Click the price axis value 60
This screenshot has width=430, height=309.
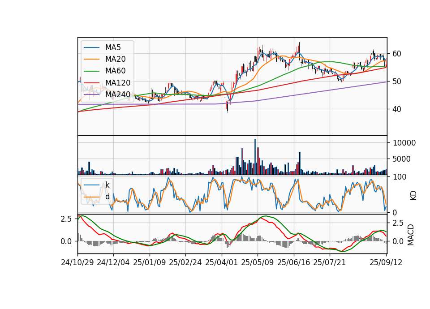click(397, 54)
